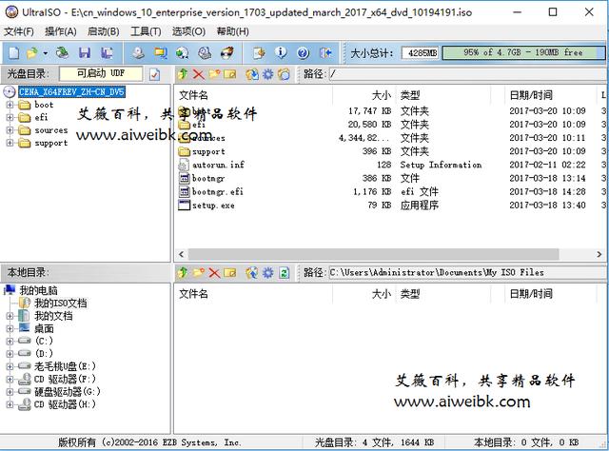Image resolution: width=609 pixels, height=451 pixels.
Task: Expand the 我的文档 tree node
Action: pyautogui.click(x=10, y=316)
